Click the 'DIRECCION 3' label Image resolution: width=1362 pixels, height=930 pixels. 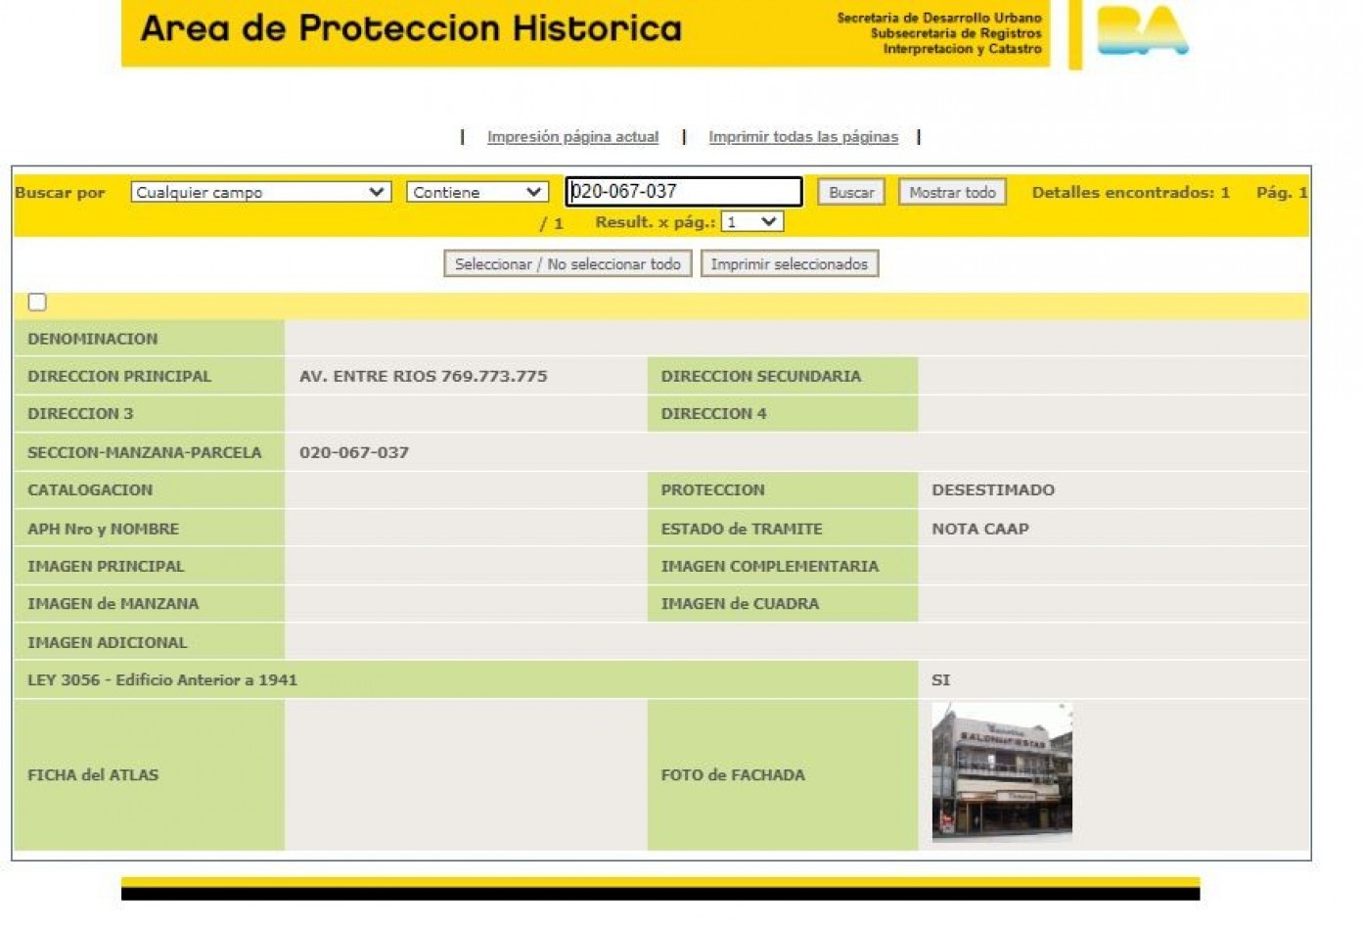(80, 413)
